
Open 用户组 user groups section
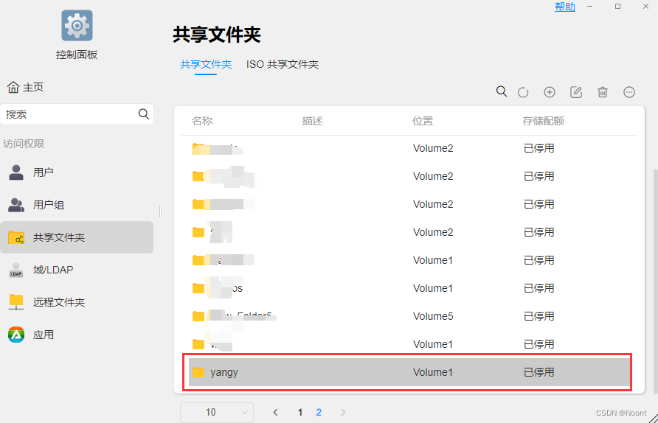click(x=77, y=205)
